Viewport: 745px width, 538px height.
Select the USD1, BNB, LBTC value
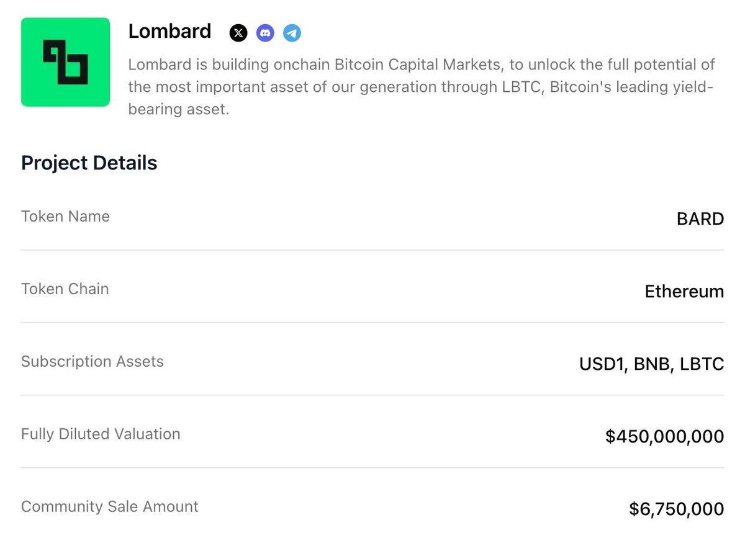click(x=652, y=364)
